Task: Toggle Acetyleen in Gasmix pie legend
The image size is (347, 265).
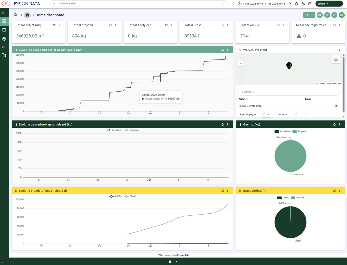Action: (282, 131)
